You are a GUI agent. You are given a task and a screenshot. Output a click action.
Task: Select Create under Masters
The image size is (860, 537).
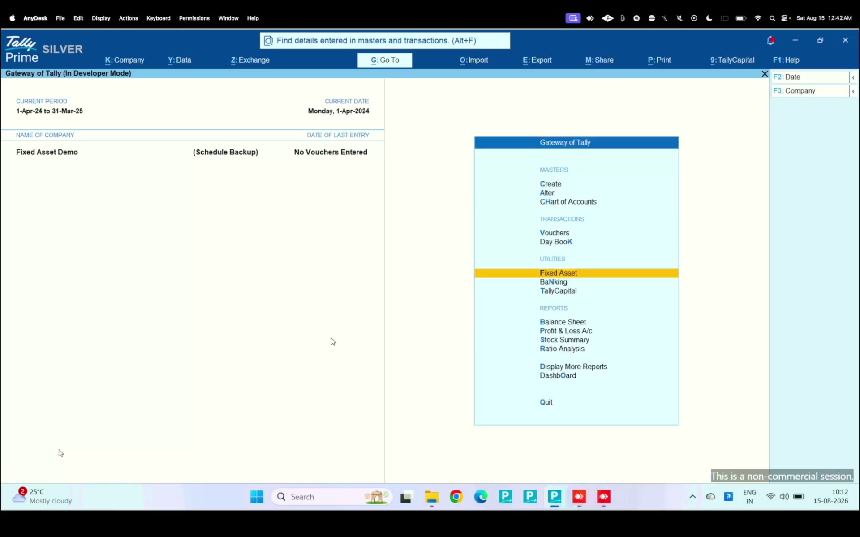click(550, 184)
